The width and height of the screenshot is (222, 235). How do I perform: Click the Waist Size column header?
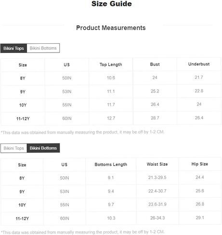click(157, 164)
